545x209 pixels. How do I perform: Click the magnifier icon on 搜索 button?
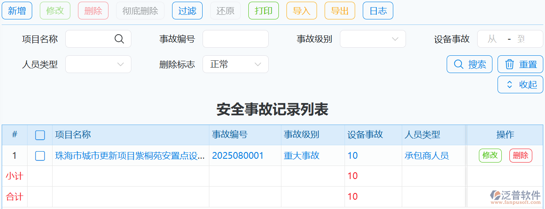[459, 65]
